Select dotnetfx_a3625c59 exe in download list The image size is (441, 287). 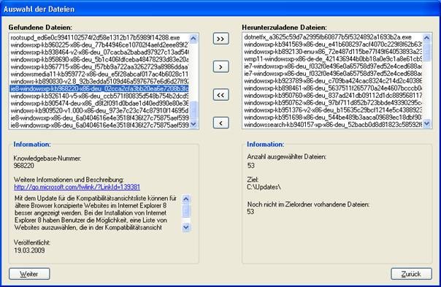333,37
